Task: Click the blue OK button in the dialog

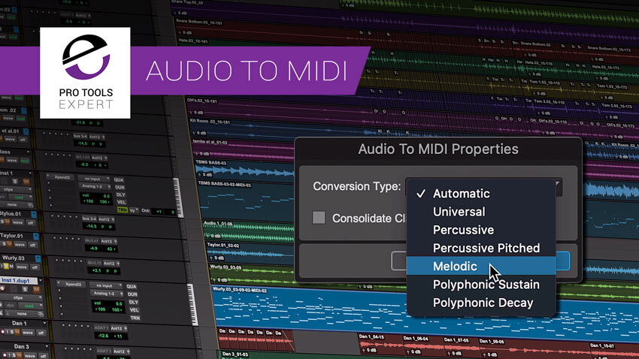Action: point(563,261)
